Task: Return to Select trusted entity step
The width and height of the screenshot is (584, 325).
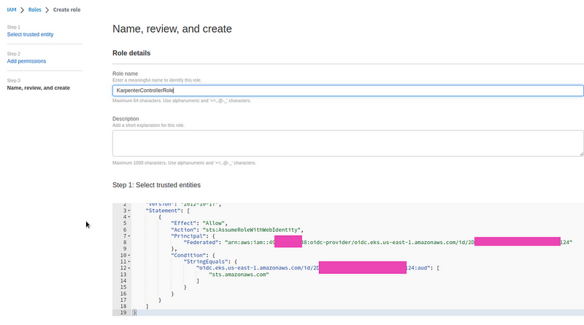Action: pos(30,34)
